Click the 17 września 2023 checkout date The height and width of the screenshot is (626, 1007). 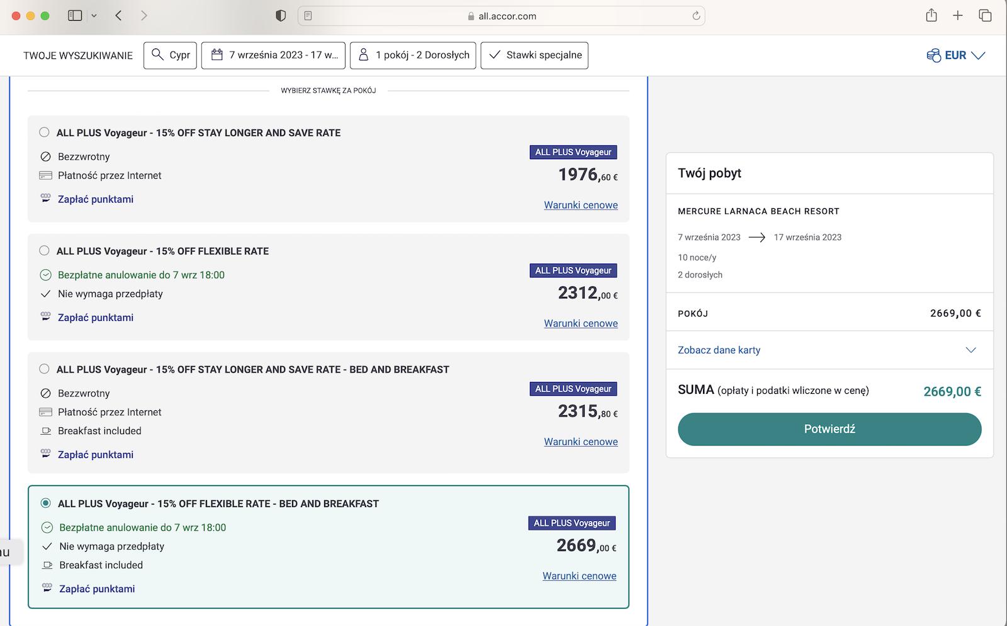click(x=807, y=237)
